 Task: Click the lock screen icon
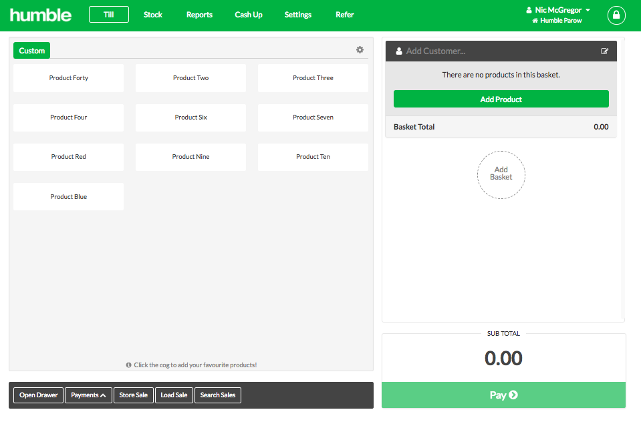point(616,15)
